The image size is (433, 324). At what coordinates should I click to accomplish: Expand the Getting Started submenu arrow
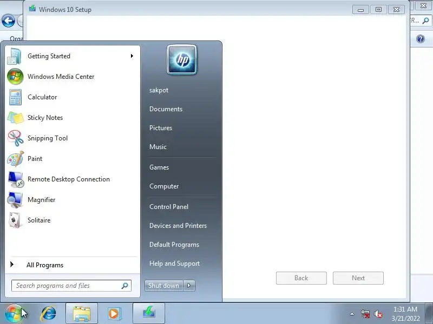[132, 56]
